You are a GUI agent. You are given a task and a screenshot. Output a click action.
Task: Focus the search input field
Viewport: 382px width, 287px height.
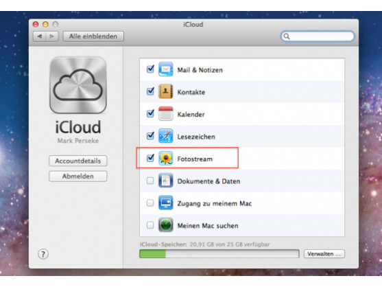318,36
